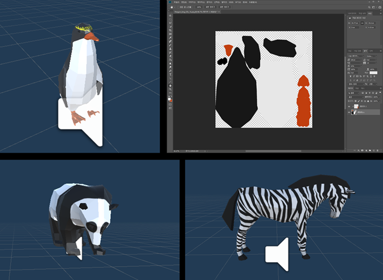The image size is (383, 280).
Task: Click the Fill Screen button in options bar
Action: point(224,7)
